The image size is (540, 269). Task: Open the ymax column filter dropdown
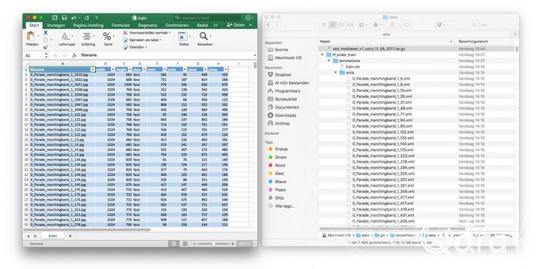point(225,69)
